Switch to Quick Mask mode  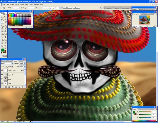click(5, 56)
